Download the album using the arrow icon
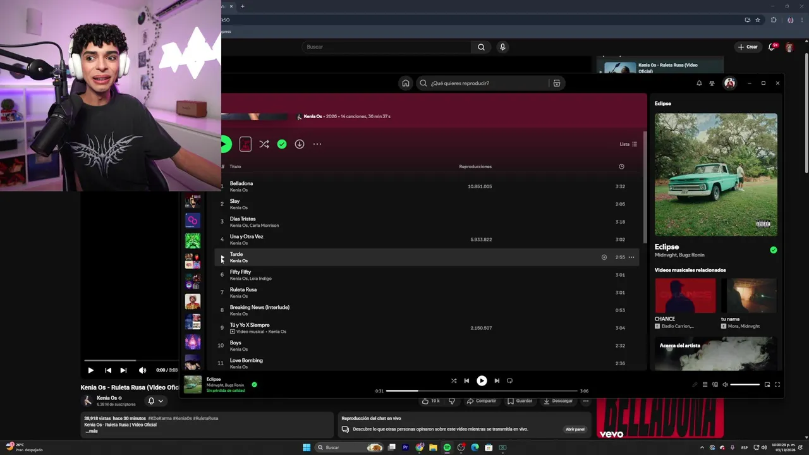This screenshot has width=809, height=455. (300, 144)
